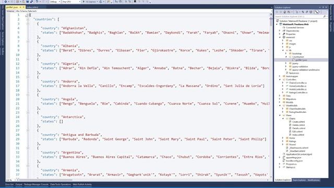The image size is (334, 188).
Task: Click the Collapse All icon in Solution Explorer
Action: tap(307, 12)
